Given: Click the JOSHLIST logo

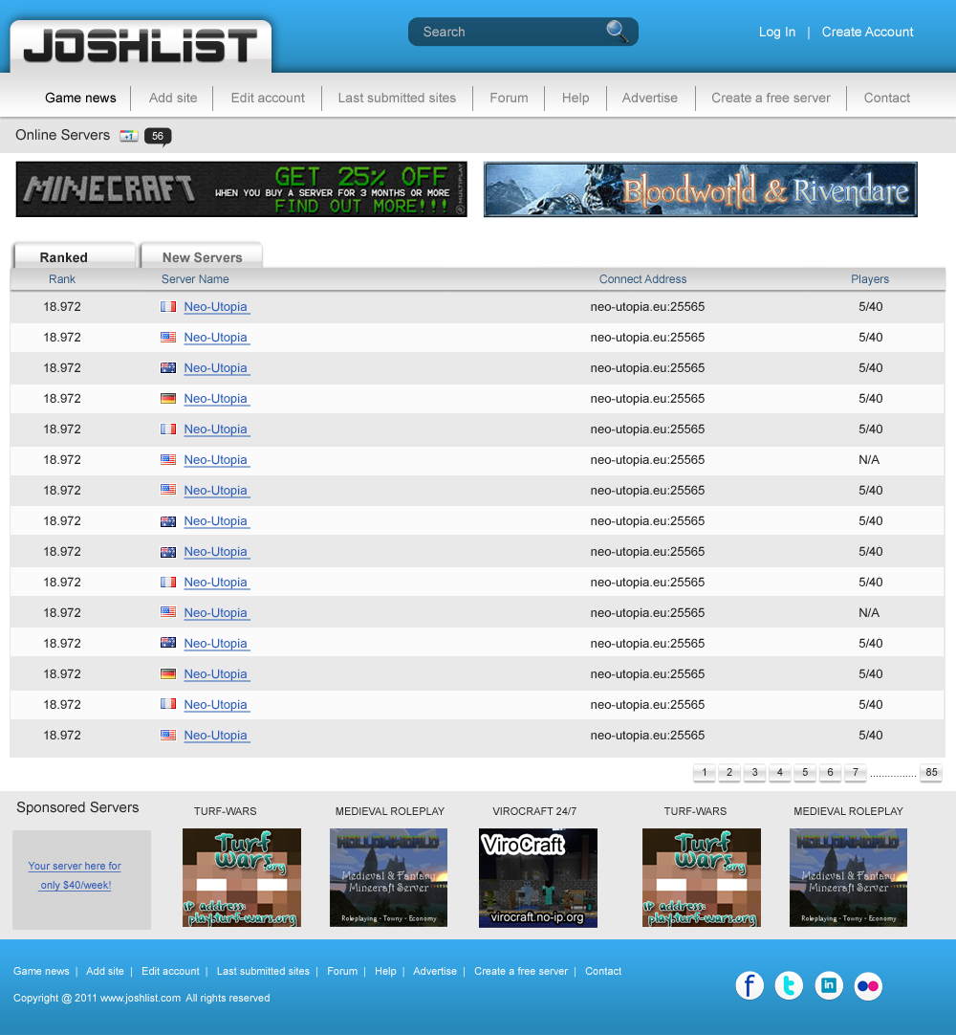Looking at the screenshot, I should (x=141, y=46).
